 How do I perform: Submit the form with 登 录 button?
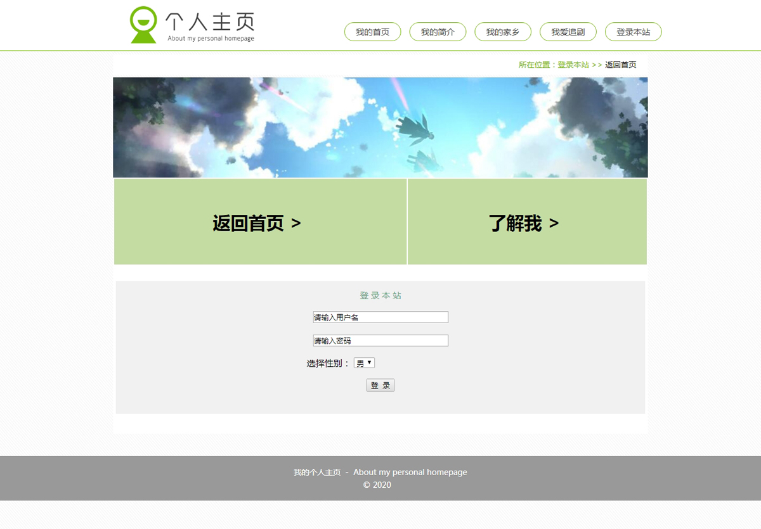[x=380, y=385]
